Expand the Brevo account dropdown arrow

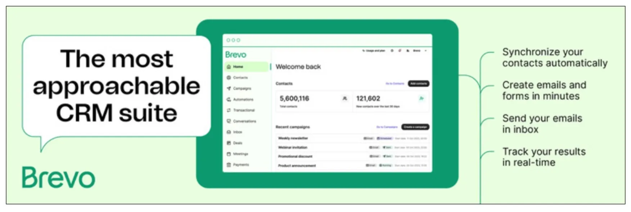point(425,51)
